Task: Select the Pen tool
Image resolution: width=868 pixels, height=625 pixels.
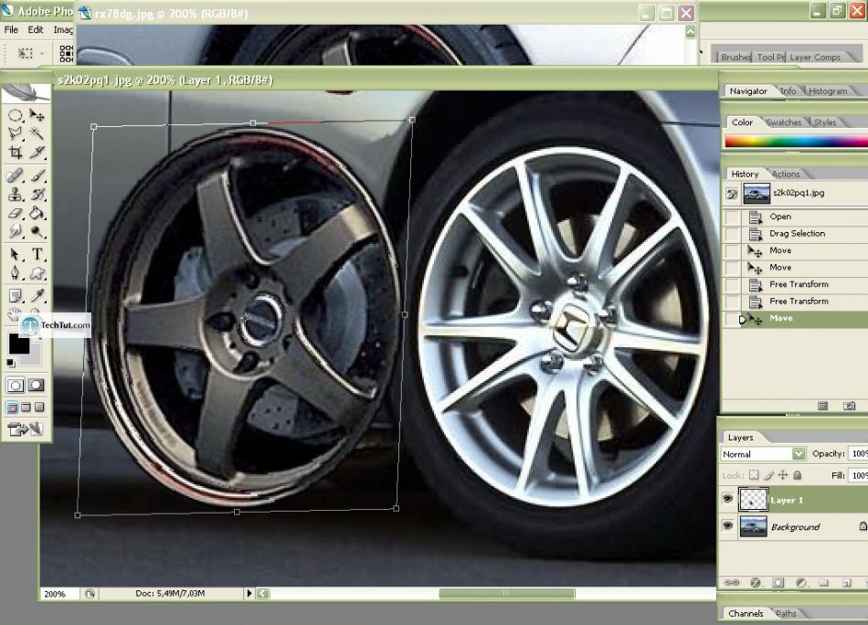Action: coord(16,273)
